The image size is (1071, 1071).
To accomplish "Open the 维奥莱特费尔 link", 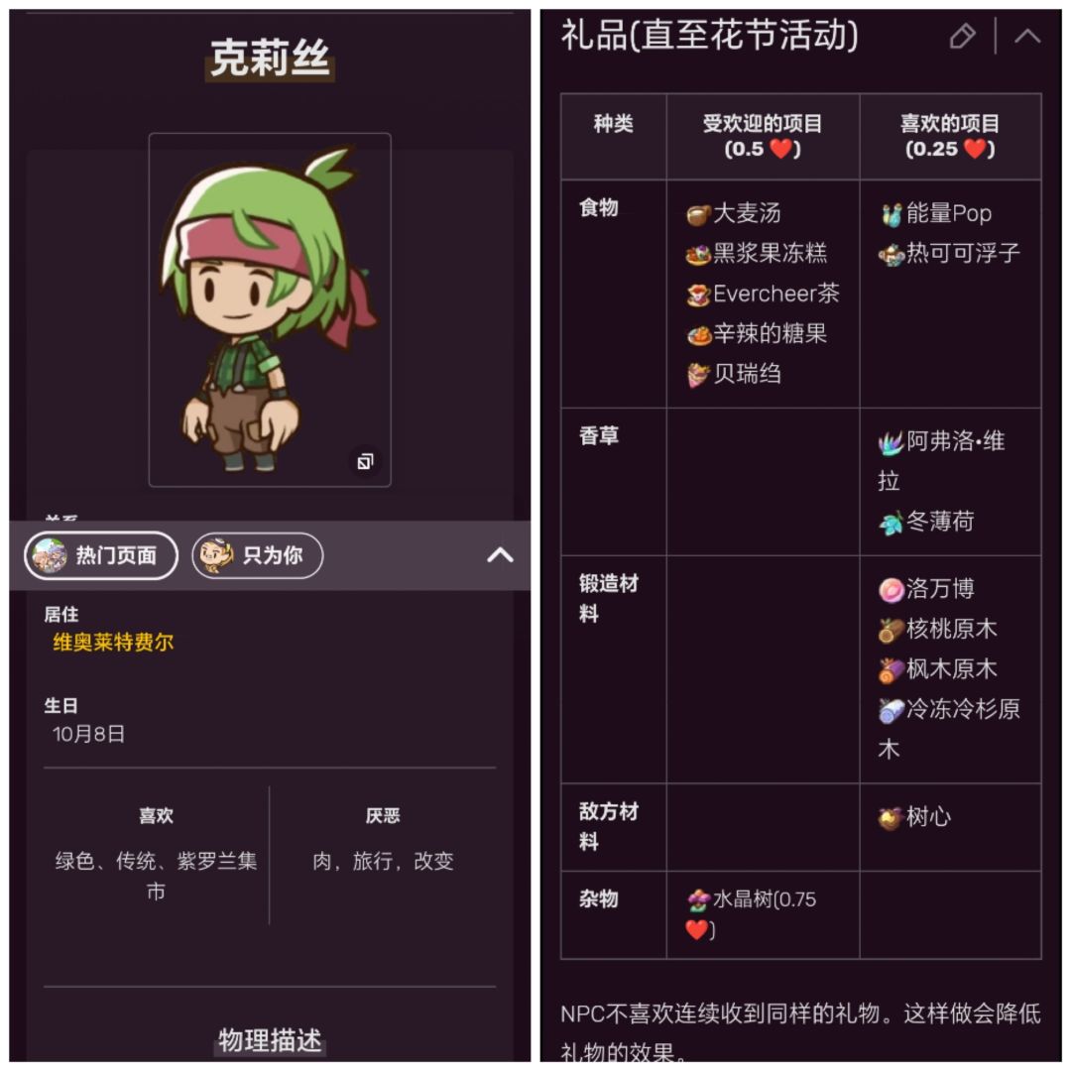I will (113, 642).
